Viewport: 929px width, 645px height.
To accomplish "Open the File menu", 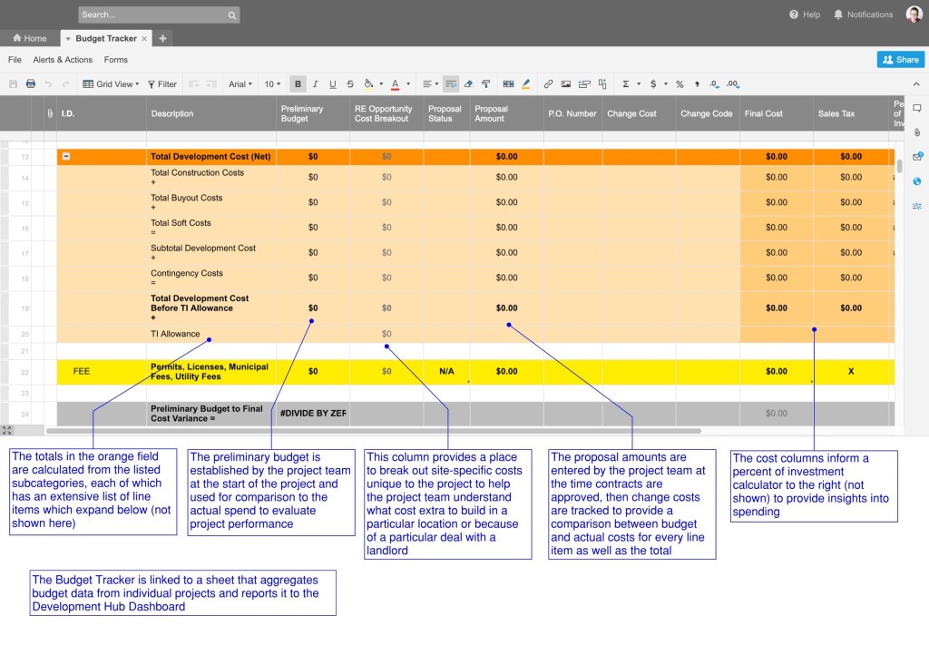I will point(15,60).
